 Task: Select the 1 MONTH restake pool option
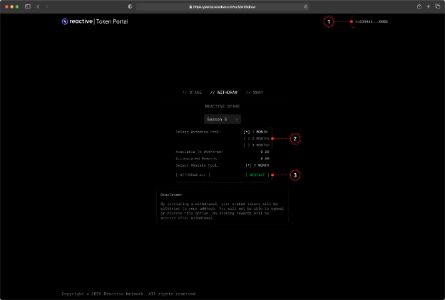[x=257, y=165]
